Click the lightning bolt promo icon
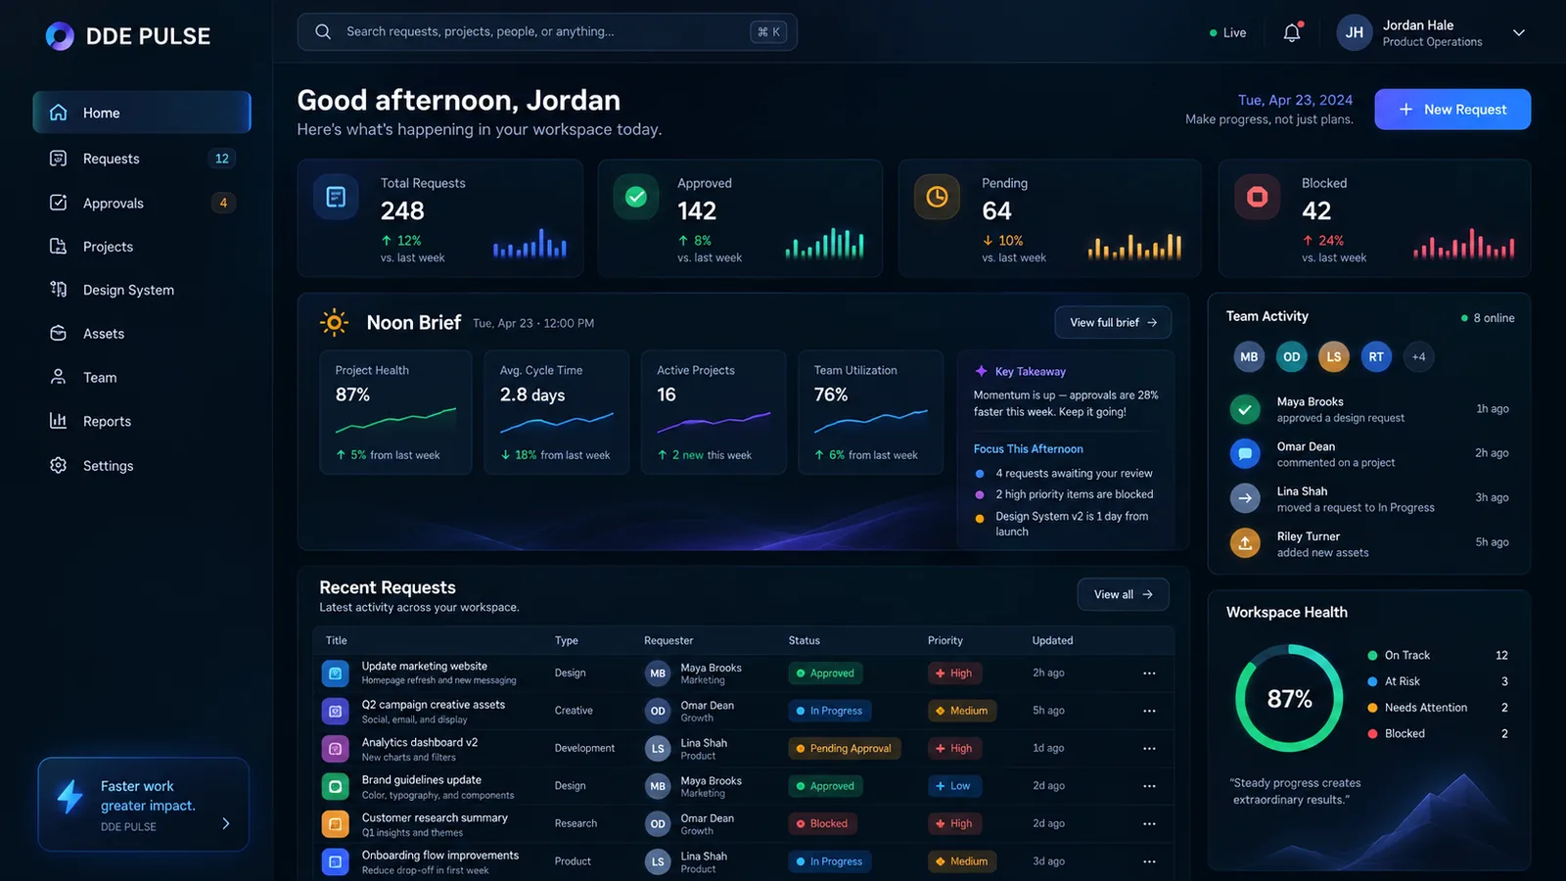 pyautogui.click(x=69, y=797)
